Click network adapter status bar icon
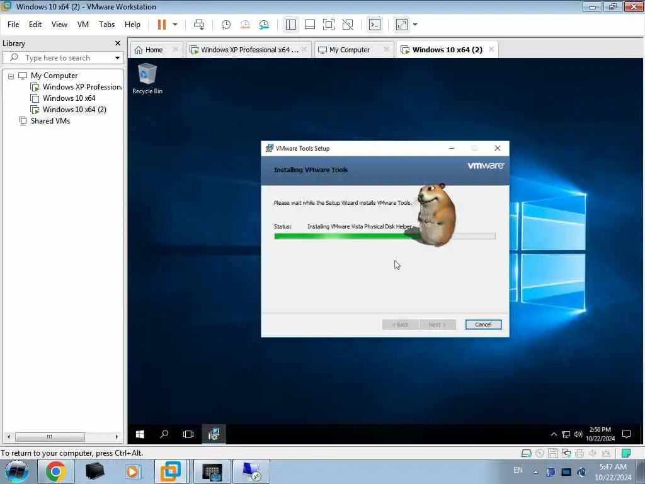The width and height of the screenshot is (645, 484). (566, 454)
